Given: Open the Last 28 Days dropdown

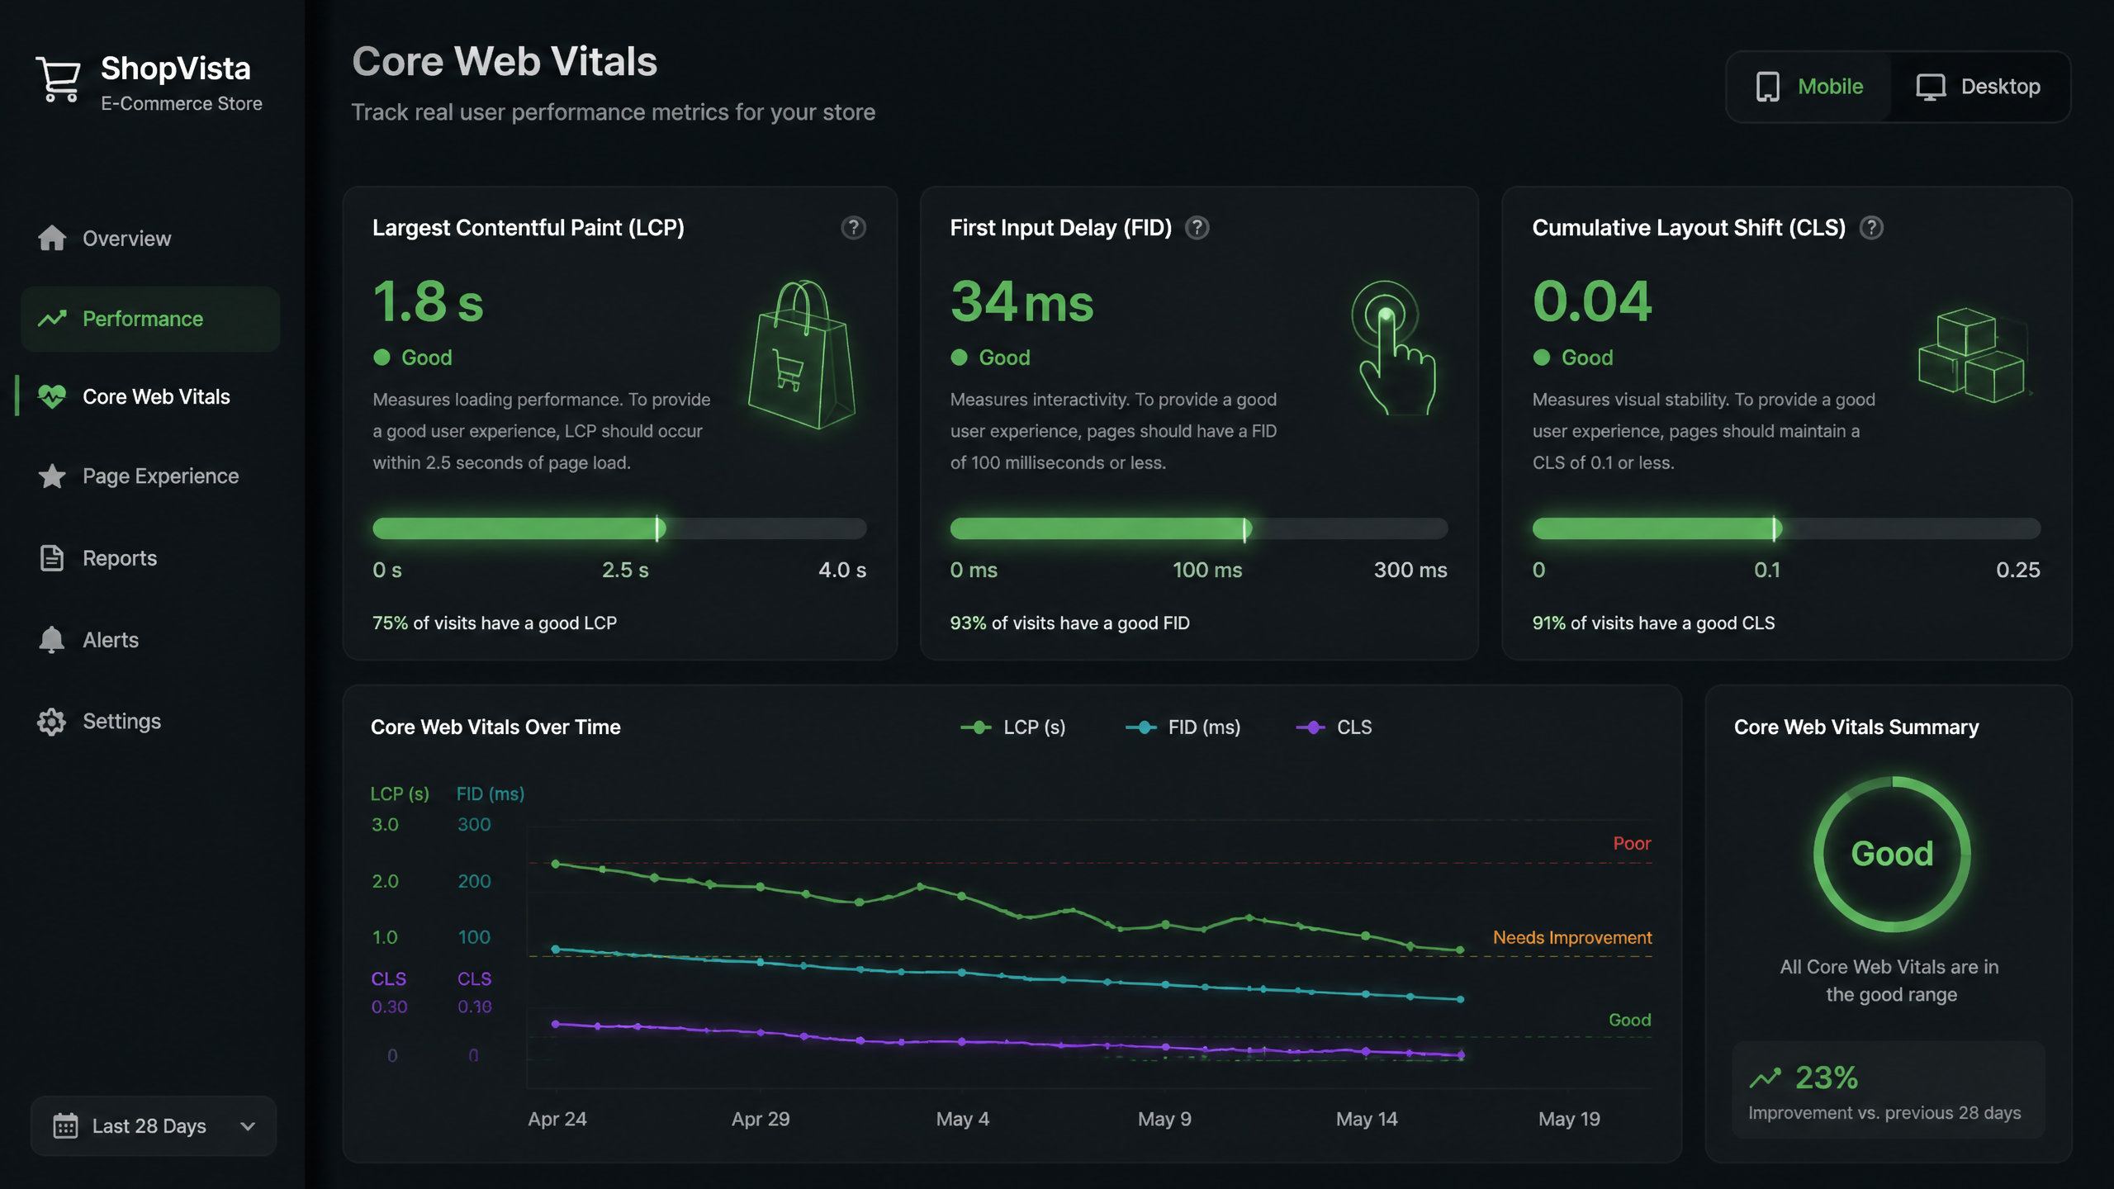Looking at the screenshot, I should [154, 1125].
